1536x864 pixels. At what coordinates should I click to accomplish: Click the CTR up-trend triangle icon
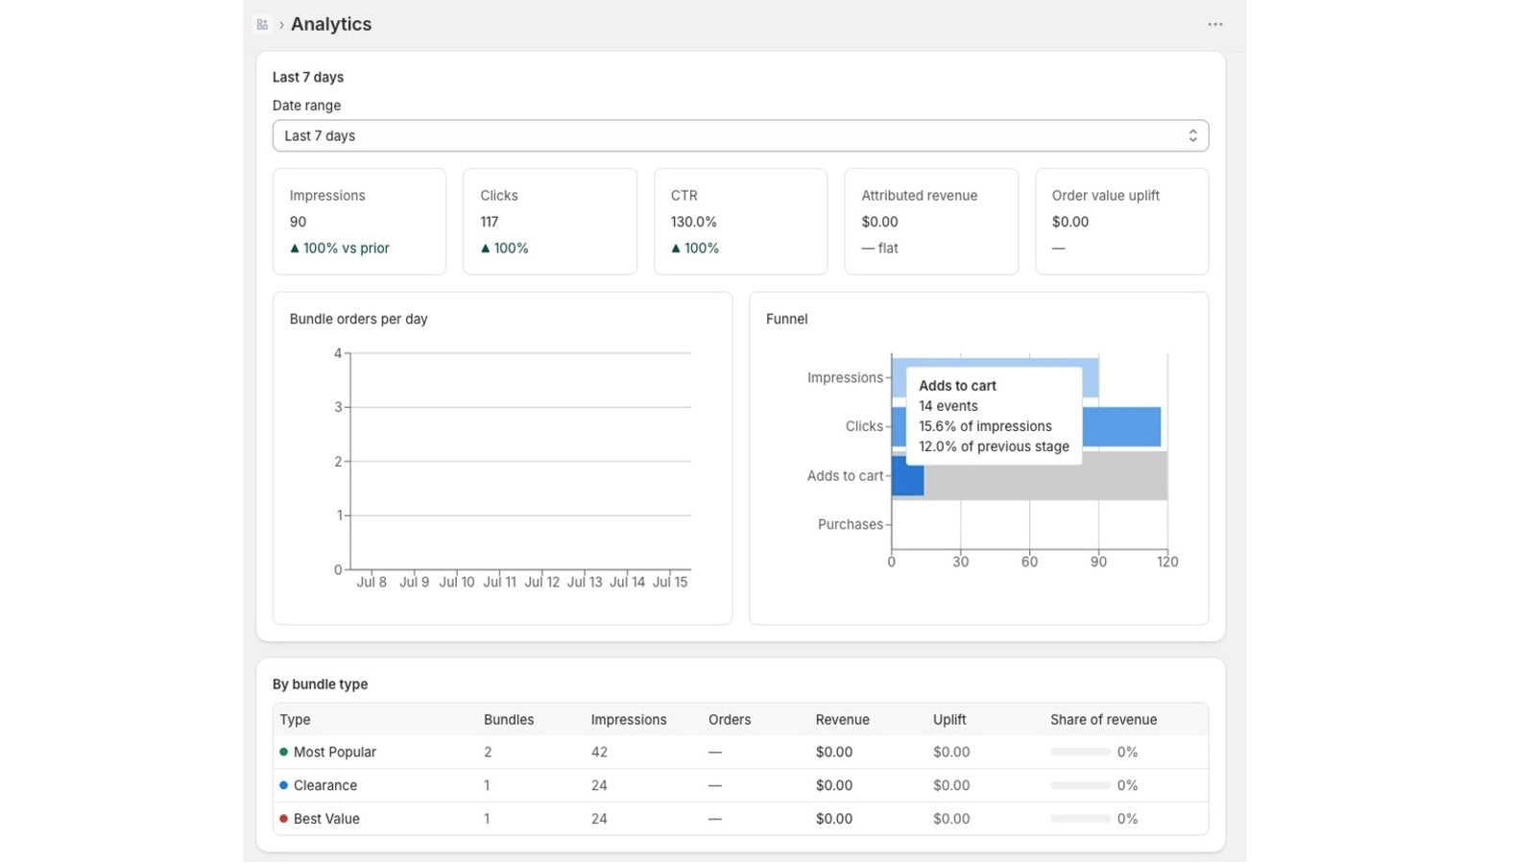click(676, 249)
